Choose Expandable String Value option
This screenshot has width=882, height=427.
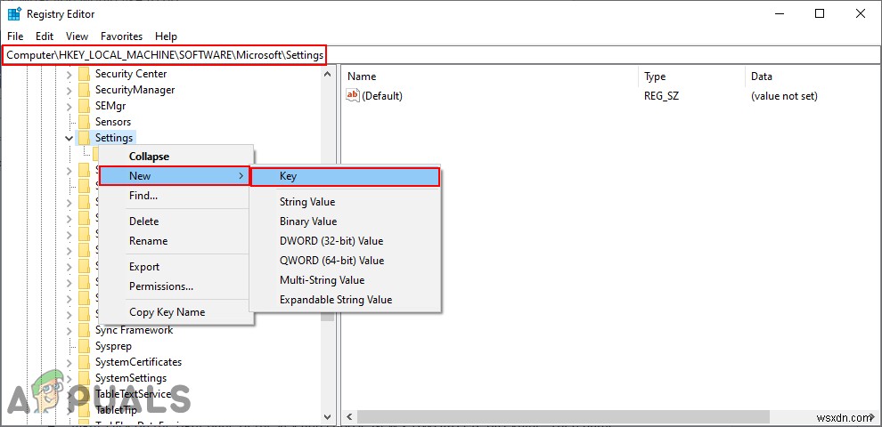(x=336, y=300)
